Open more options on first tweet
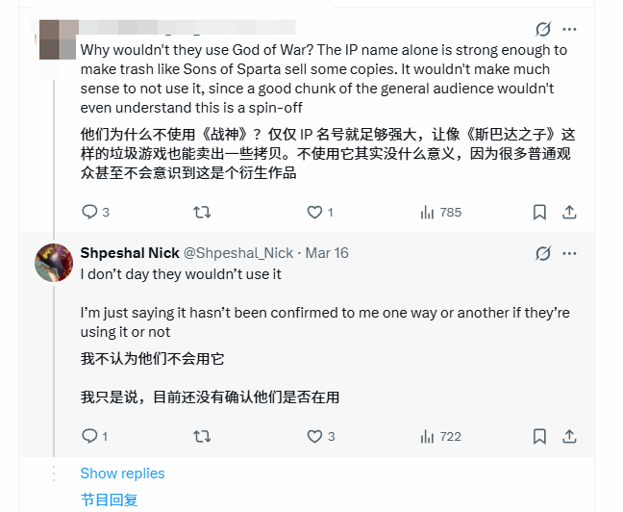Viewport: 623px width, 512px height. [570, 29]
